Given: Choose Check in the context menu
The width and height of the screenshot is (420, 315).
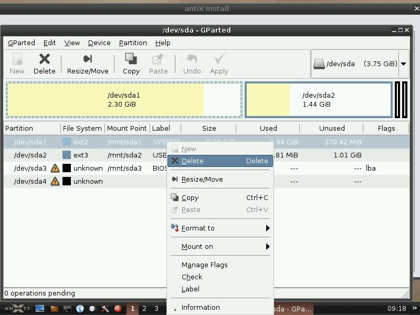Looking at the screenshot, I should coord(220,277).
